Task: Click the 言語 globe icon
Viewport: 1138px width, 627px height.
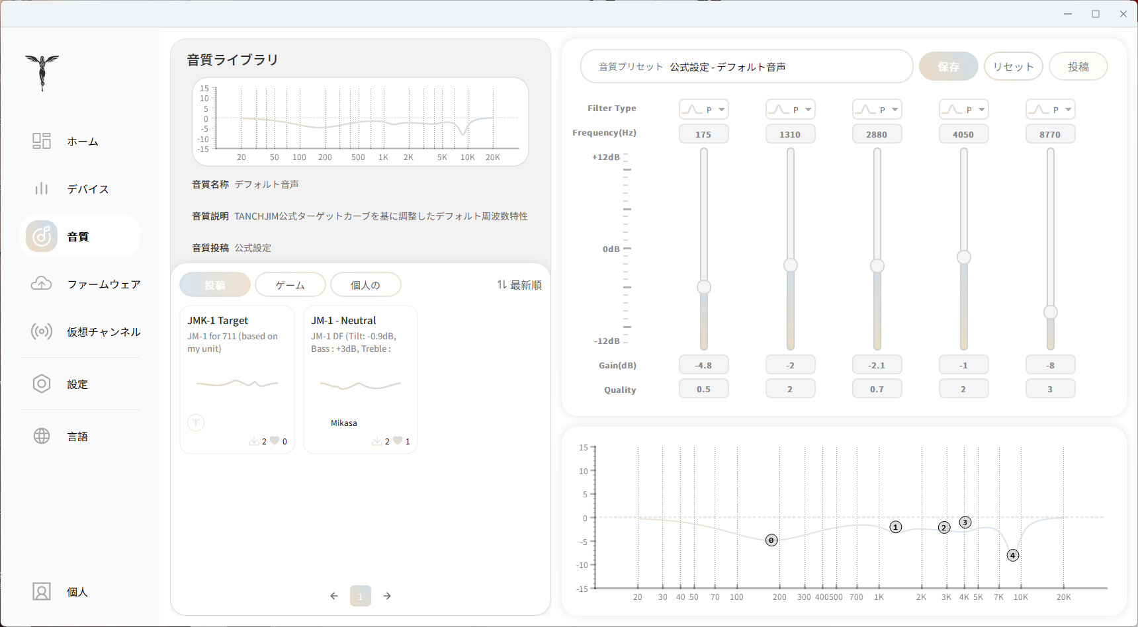Action: tap(42, 436)
